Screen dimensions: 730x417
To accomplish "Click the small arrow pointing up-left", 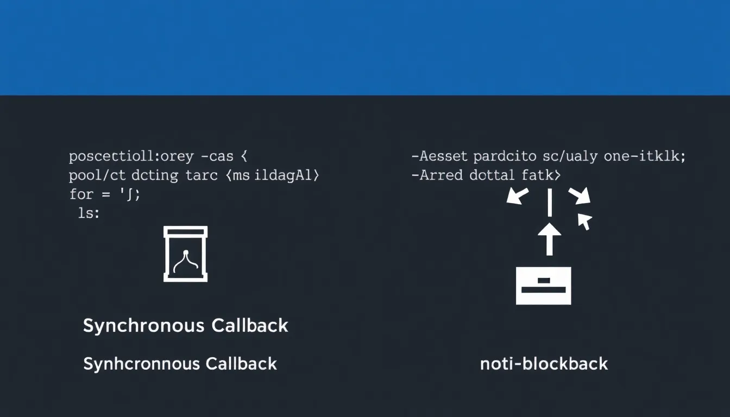I will pos(584,221).
